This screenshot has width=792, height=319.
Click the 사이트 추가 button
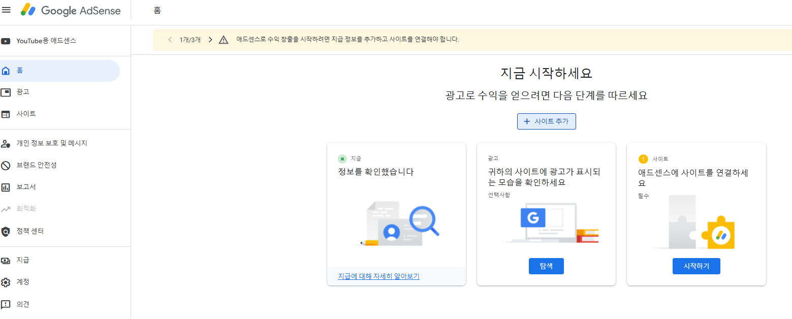pos(547,121)
